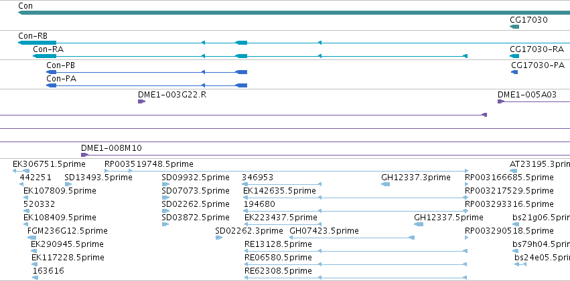Image resolution: width=570 pixels, height=281 pixels.
Task: Click the AT23195.3prime EST glyph
Action: [x=513, y=171]
